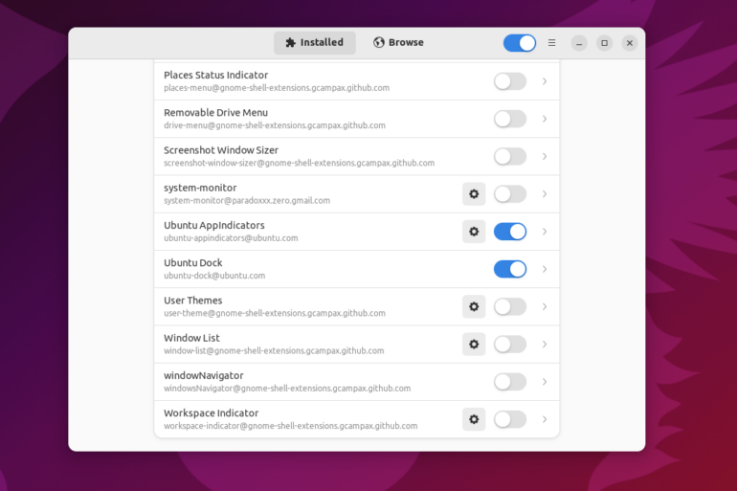The height and width of the screenshot is (491, 737).
Task: Click the drive-menu@gnome-shell-extensions identifier text
Action: tap(275, 125)
